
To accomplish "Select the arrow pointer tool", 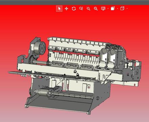I will [59, 8].
